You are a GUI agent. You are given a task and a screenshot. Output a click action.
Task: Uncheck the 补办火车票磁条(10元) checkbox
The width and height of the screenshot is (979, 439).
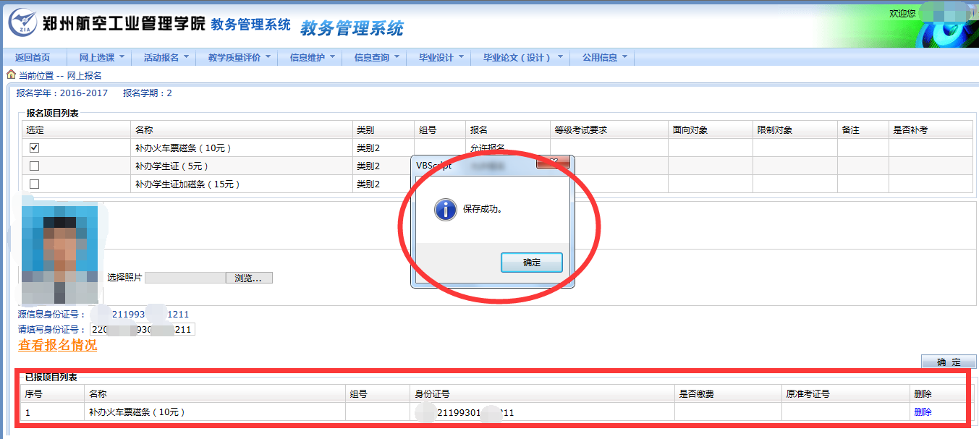[34, 148]
